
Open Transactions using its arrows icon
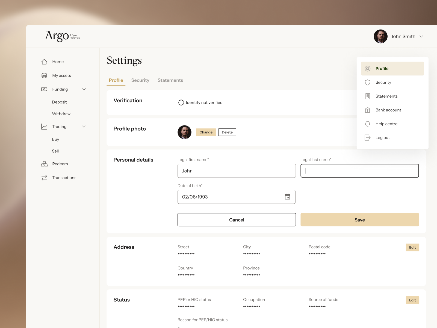(44, 177)
